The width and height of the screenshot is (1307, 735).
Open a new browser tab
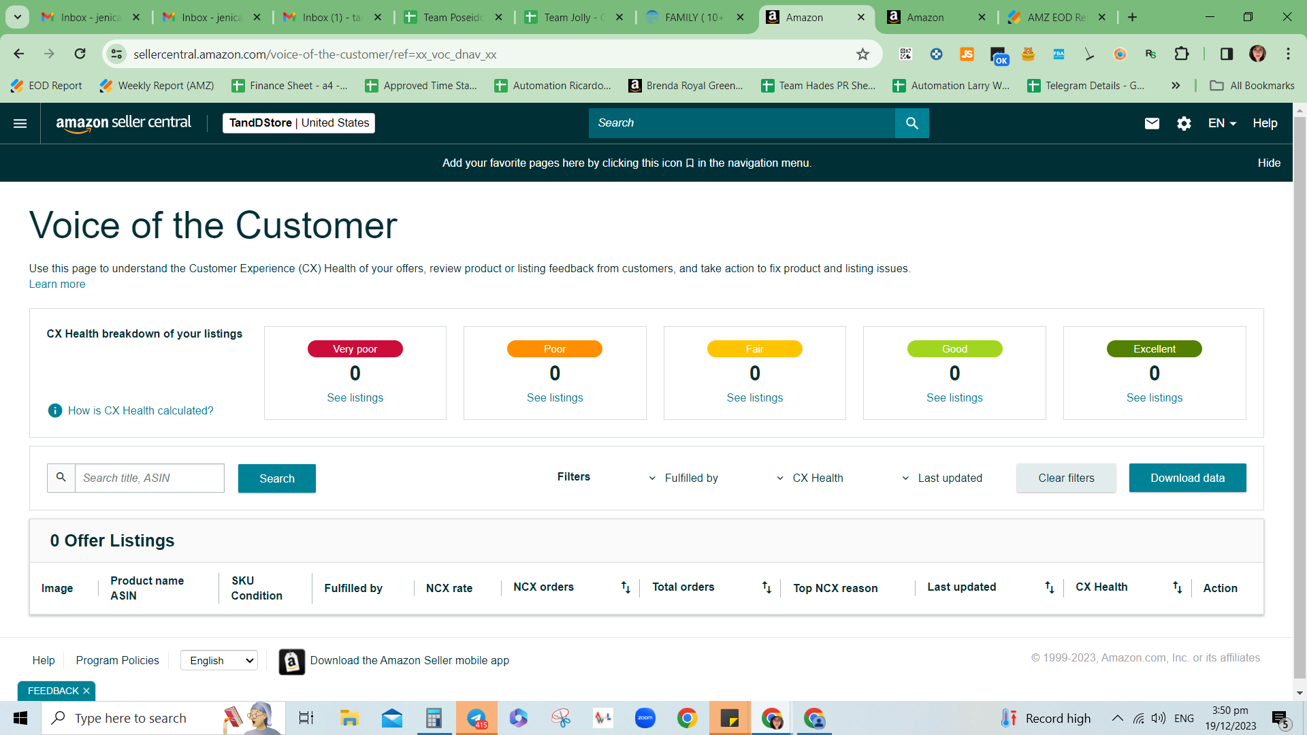point(1132,17)
